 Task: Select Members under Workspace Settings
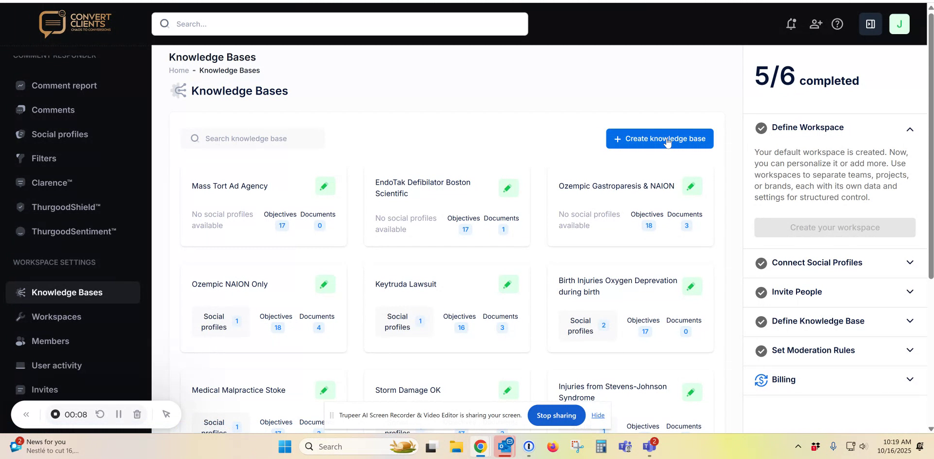50,341
